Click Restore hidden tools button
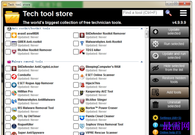Screen dimensions: 195x135 click(x=169, y=80)
